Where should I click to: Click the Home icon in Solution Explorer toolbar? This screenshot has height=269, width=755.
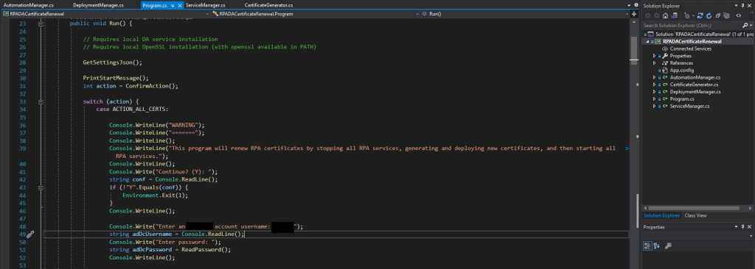tap(666, 15)
